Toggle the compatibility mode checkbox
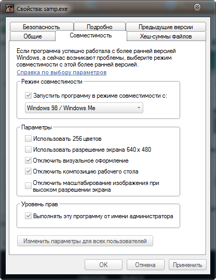Image resolution: width=216 pixels, height=280 pixels. coord(28,96)
